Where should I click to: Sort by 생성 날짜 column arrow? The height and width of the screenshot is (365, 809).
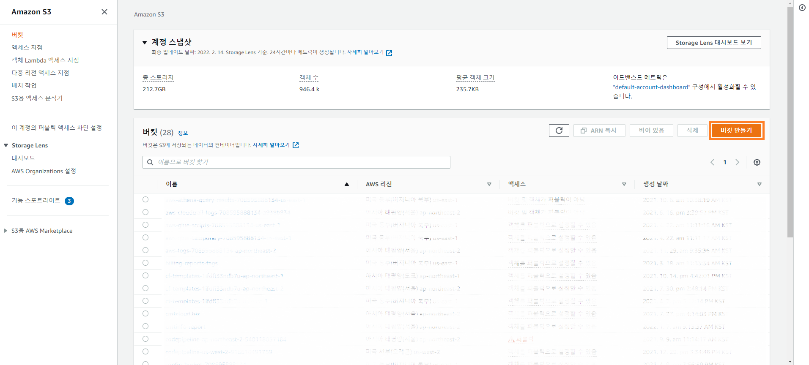pos(760,184)
